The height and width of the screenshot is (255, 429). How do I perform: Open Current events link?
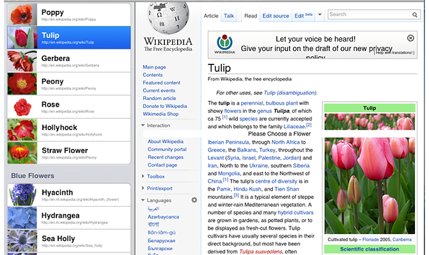pos(159,90)
